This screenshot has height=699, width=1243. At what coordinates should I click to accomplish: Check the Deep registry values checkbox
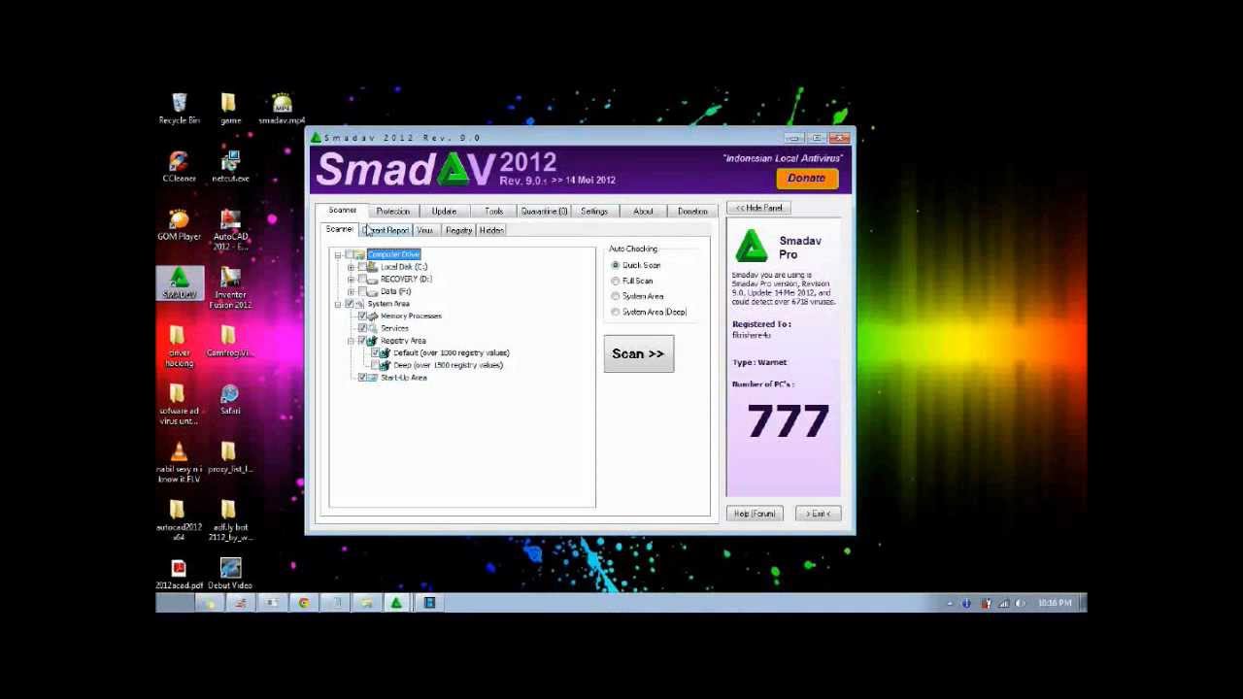tap(375, 365)
